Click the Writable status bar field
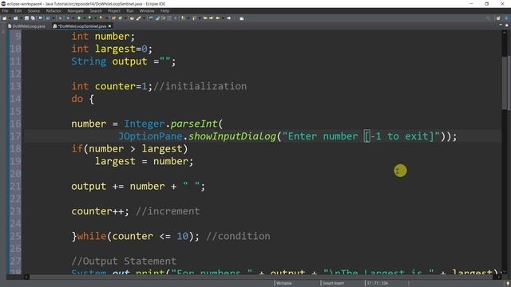Screen dimensions: 511x287 [284, 283]
